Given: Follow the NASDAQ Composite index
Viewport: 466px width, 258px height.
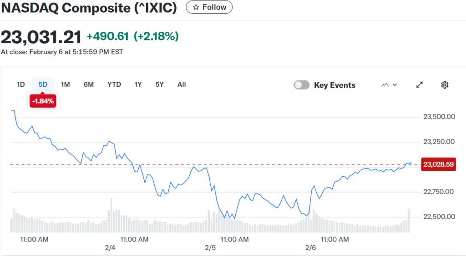Looking at the screenshot, I should click(209, 7).
